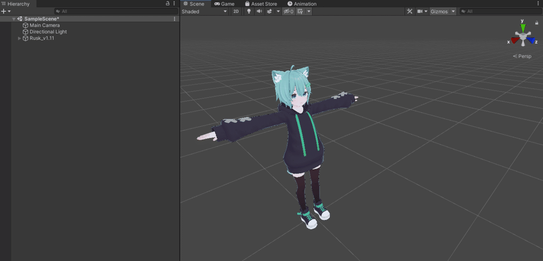
Task: Toggle scene lighting with the lightbulb icon
Action: coord(249,11)
